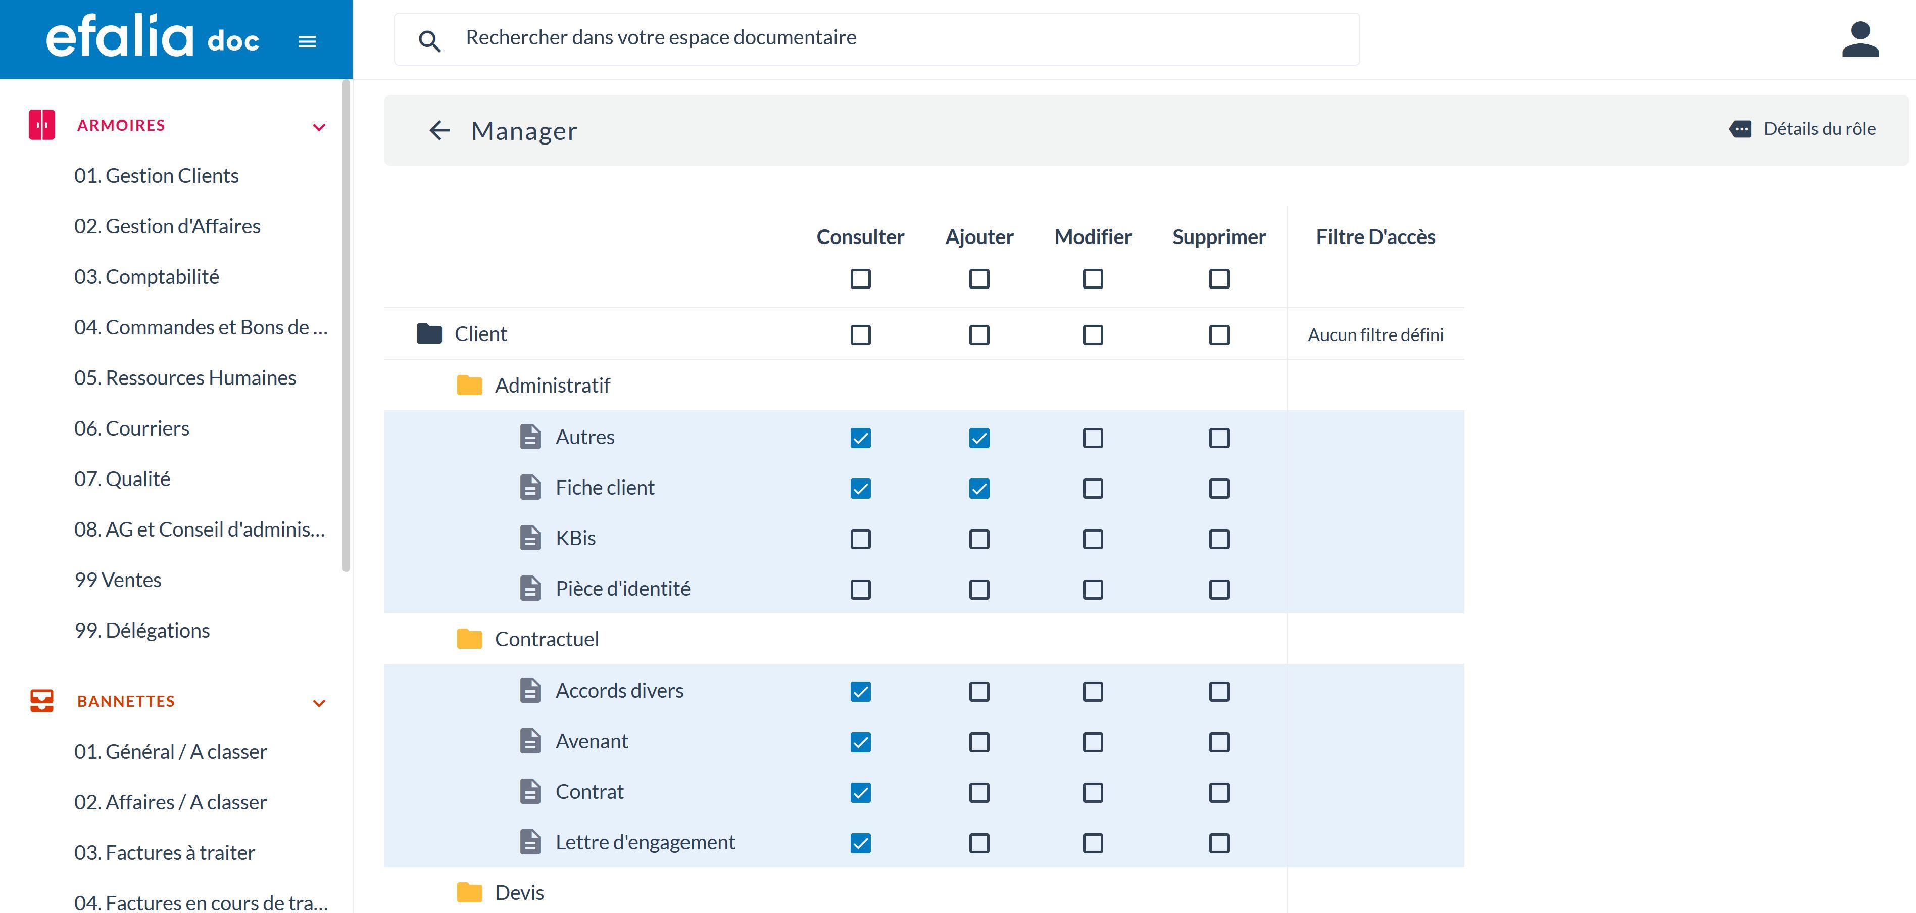Expand the Devis folder

[469, 891]
